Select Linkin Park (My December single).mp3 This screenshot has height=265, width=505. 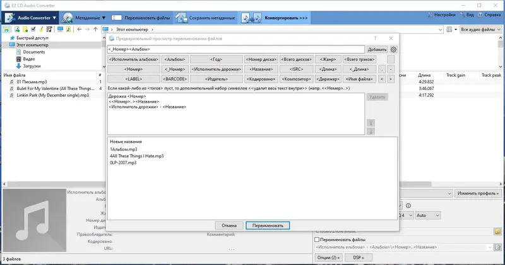[52, 96]
